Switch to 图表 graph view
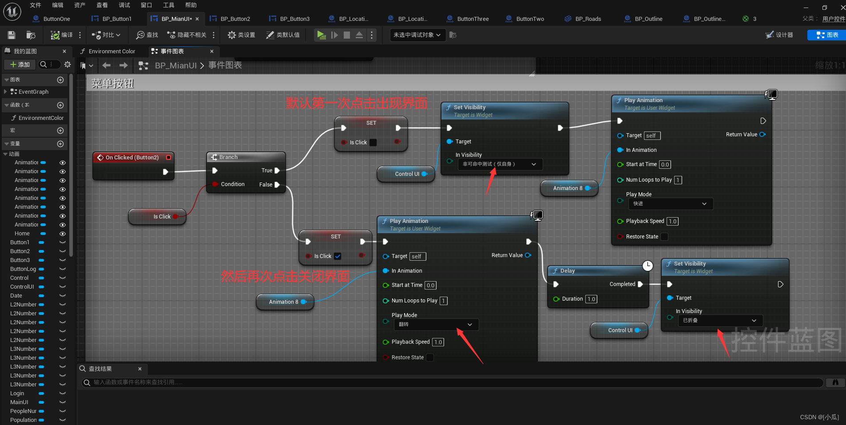Screen dimensions: 846x425 click(827, 35)
